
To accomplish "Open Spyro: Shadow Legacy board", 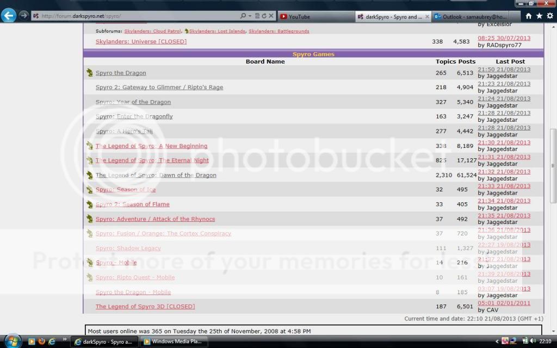I will (x=128, y=248).
